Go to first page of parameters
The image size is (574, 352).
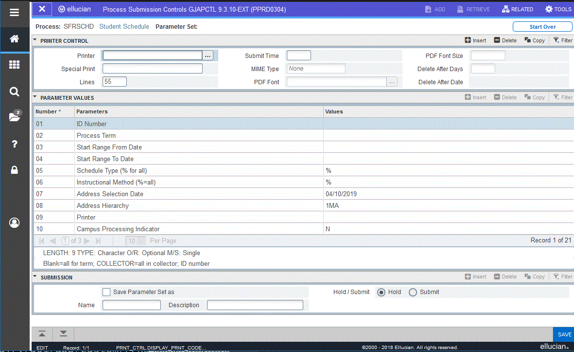41,241
